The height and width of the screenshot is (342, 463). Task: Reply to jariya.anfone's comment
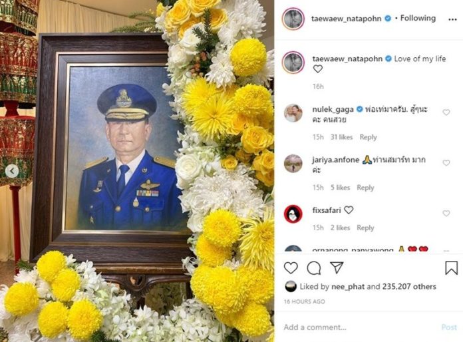click(x=365, y=188)
